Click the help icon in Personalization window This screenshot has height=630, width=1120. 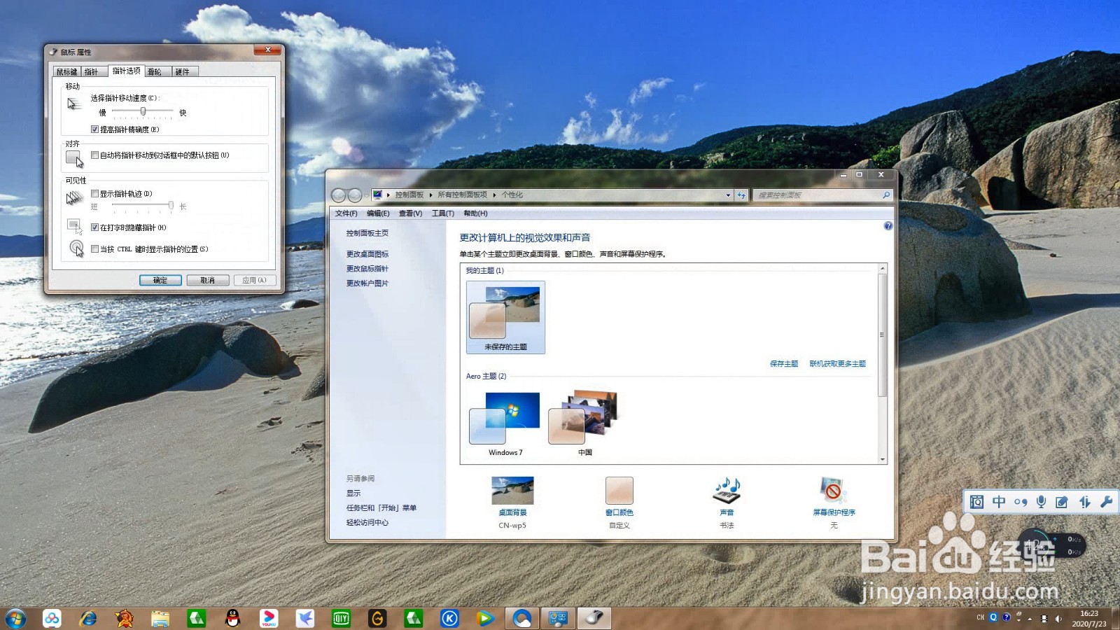point(888,226)
